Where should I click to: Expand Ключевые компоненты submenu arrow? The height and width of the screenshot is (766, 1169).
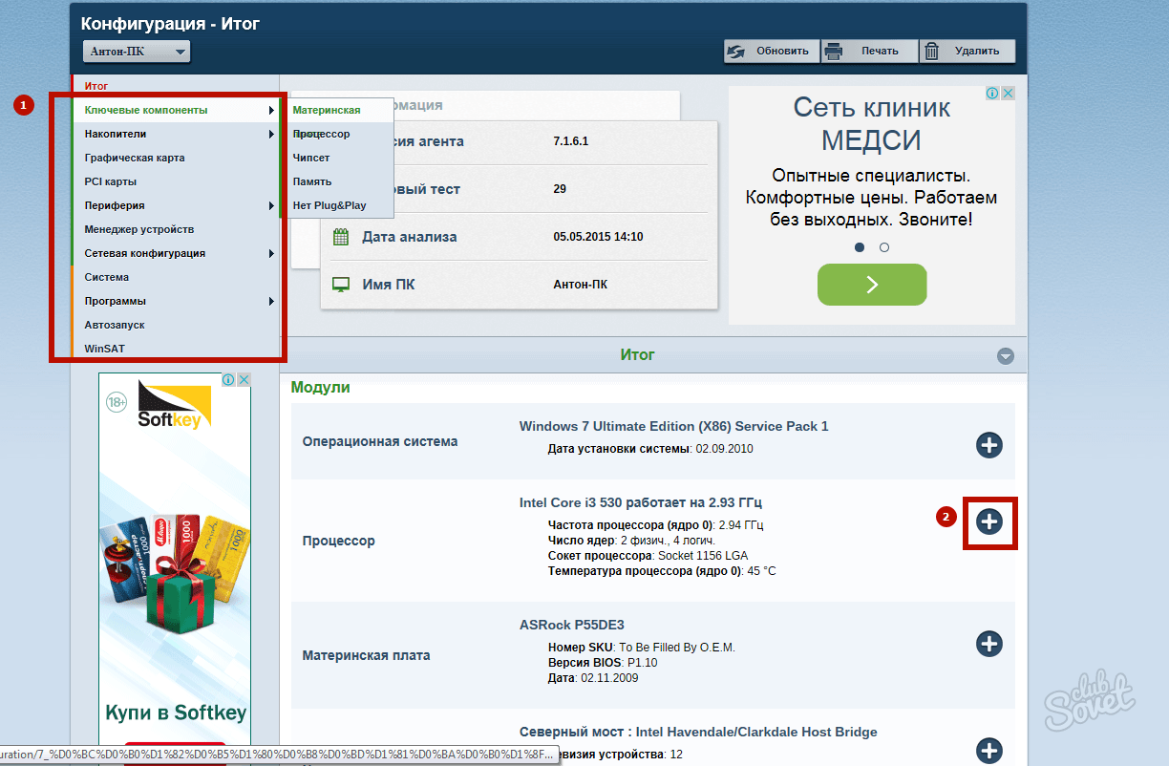point(271,110)
